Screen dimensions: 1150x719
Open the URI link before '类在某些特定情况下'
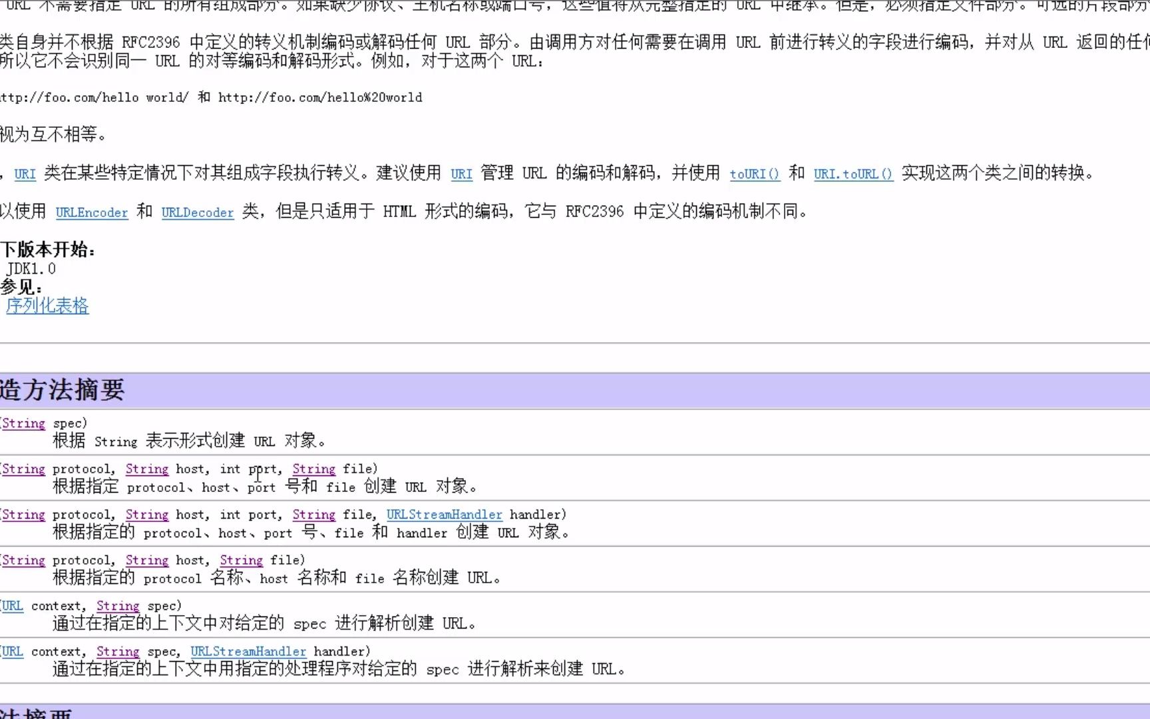point(25,174)
